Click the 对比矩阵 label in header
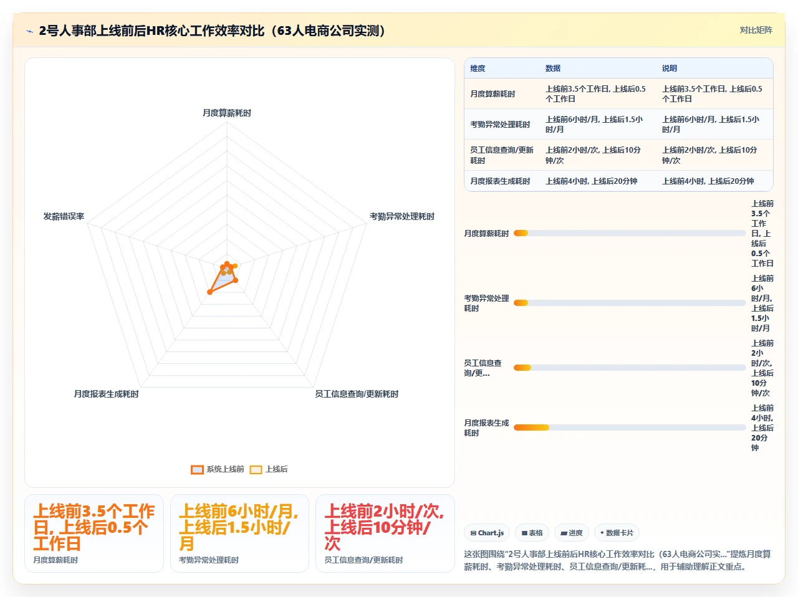798x597 pixels. point(756,30)
